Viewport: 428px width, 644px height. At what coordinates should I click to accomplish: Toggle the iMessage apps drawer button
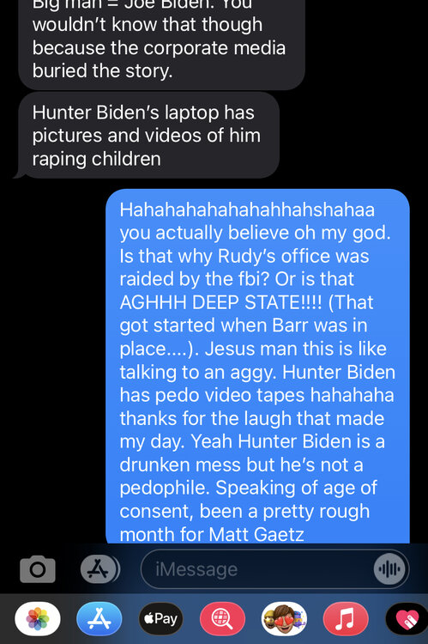coord(99,569)
